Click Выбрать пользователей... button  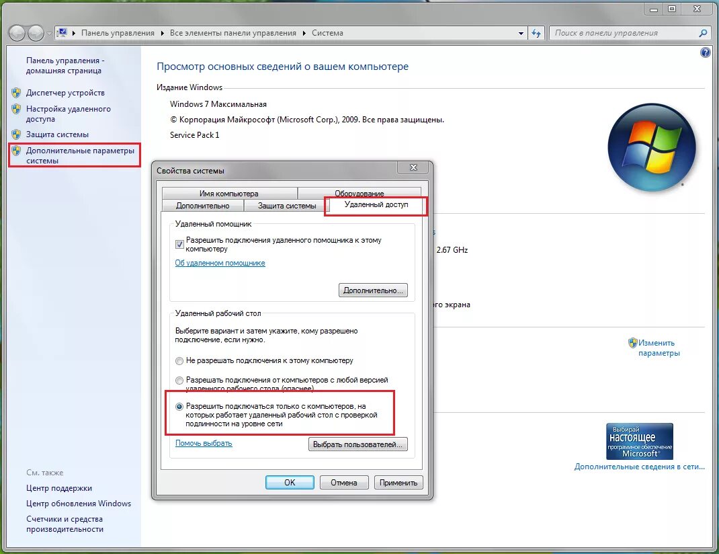pos(357,444)
